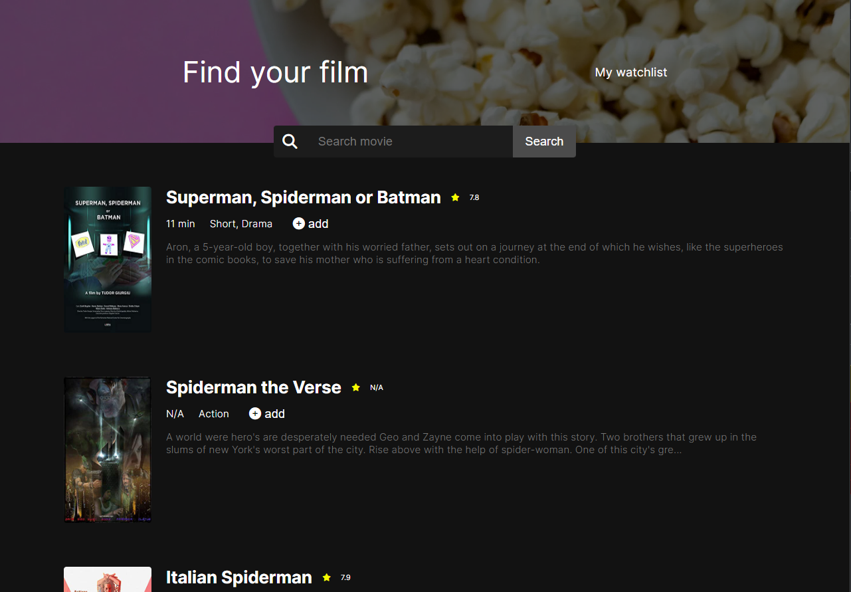Open the Superman, Spiderman or Batman poster
Image resolution: width=851 pixels, height=592 pixels.
(108, 259)
